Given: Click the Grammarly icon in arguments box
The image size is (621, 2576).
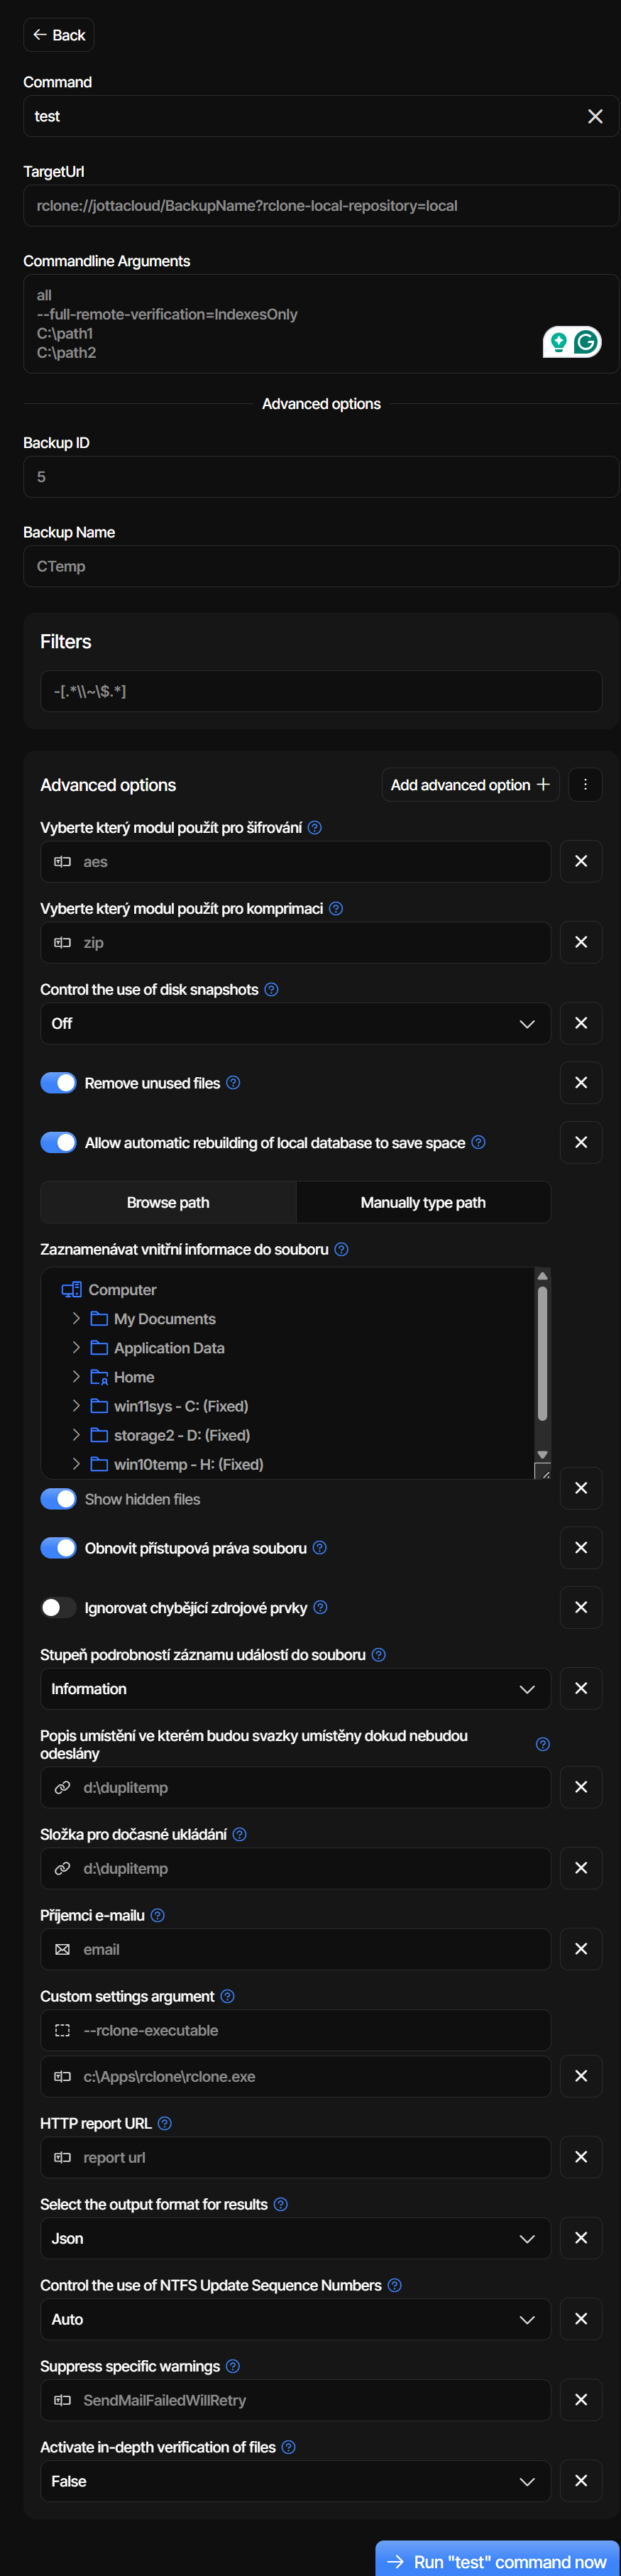Looking at the screenshot, I should [586, 343].
